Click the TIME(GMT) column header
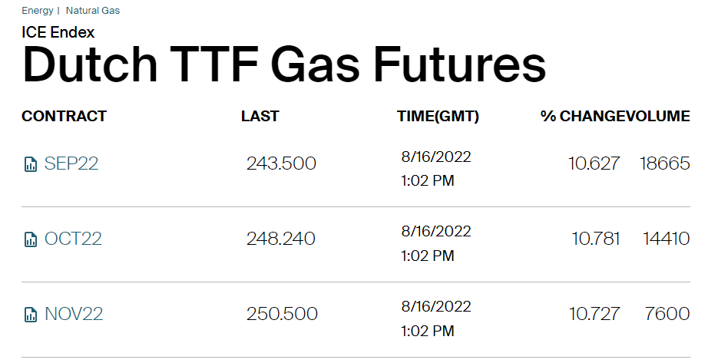This screenshot has width=718, height=363. point(438,117)
